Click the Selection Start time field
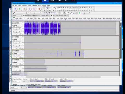 37,81
